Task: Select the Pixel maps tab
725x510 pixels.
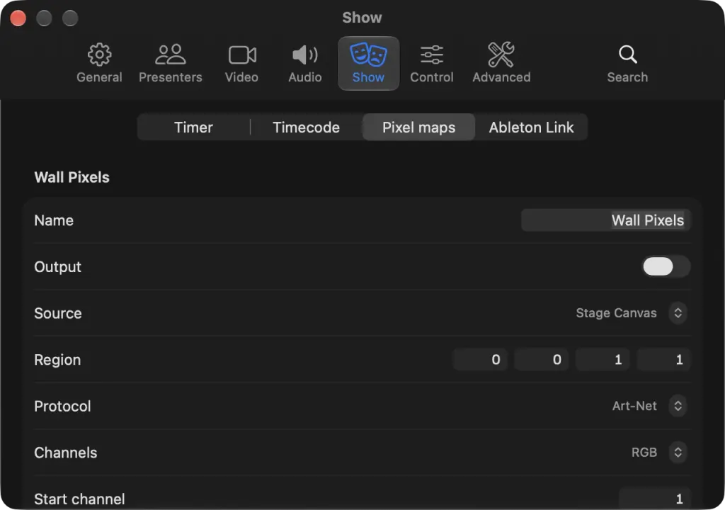Action: pyautogui.click(x=419, y=127)
